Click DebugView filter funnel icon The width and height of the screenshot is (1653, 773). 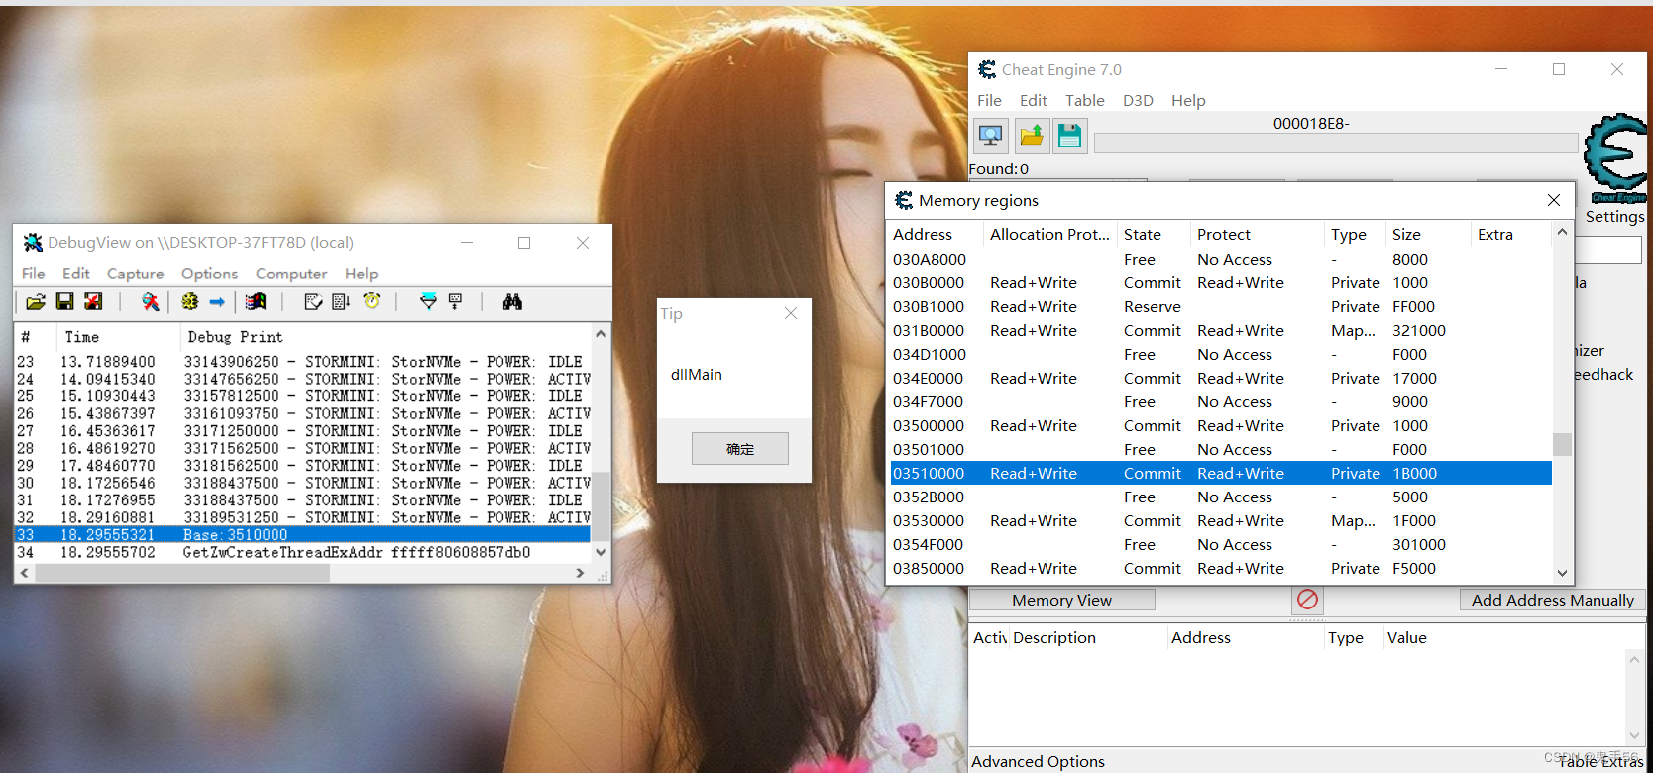428,302
